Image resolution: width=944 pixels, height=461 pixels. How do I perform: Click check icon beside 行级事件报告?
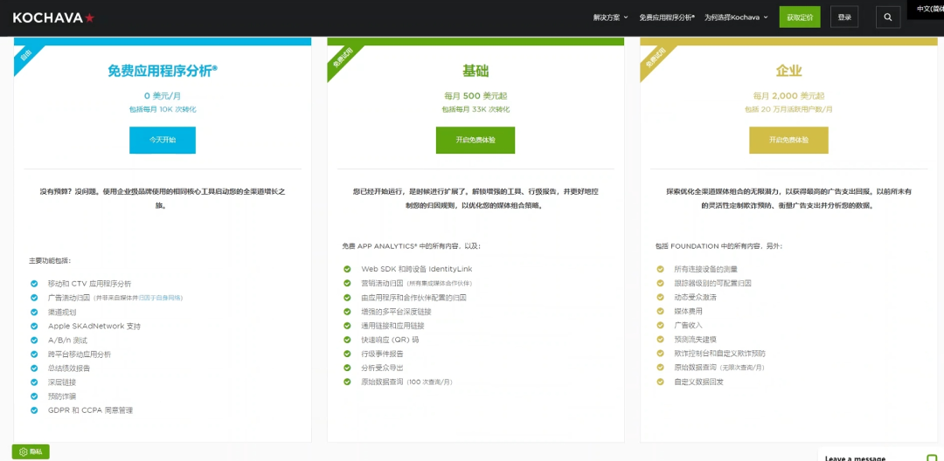point(347,354)
